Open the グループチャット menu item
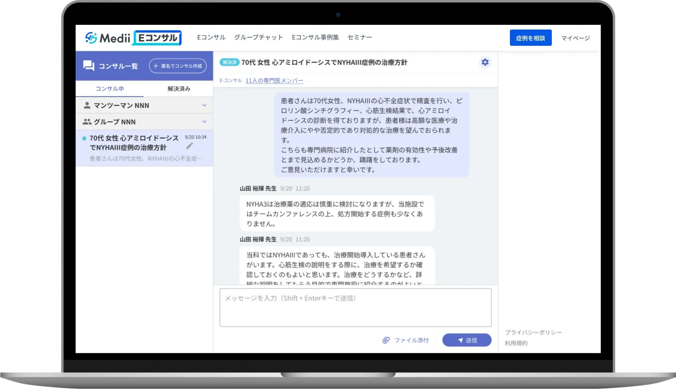Image resolution: width=676 pixels, height=389 pixels. [258, 37]
